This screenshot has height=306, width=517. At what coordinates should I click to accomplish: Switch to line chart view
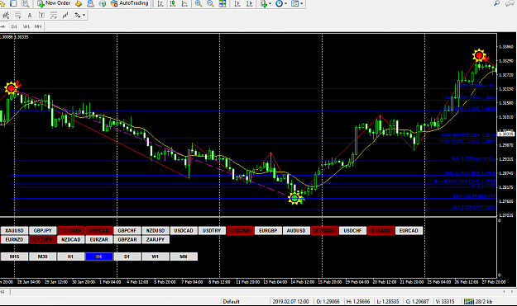tap(184, 3)
